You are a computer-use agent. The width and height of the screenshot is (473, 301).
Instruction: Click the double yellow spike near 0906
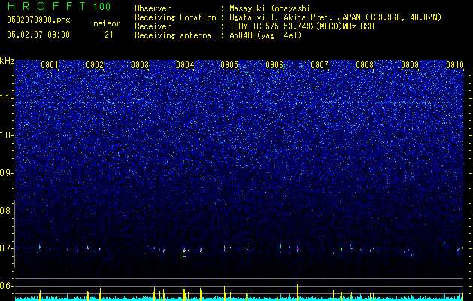[x=298, y=290]
